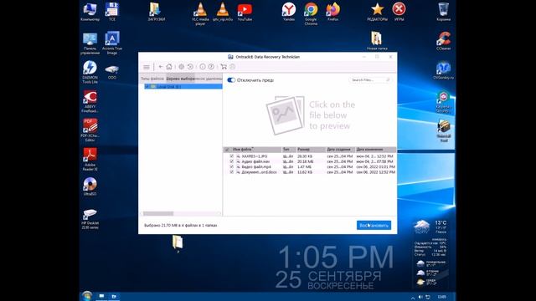Uncheck the Local Disk tree node checkbox
This screenshot has height=301, width=536.
tap(147, 87)
